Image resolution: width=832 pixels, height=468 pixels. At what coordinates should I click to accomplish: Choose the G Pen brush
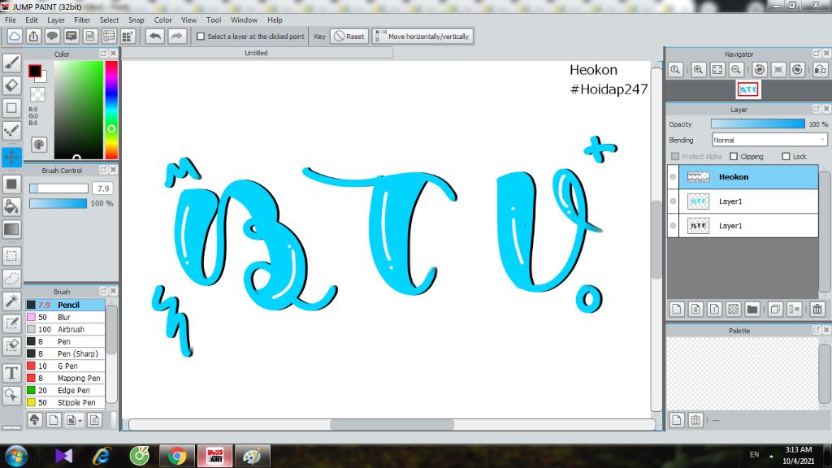point(65,366)
